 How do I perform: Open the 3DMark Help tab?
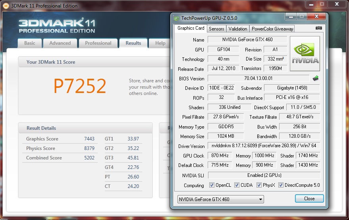(x=160, y=43)
